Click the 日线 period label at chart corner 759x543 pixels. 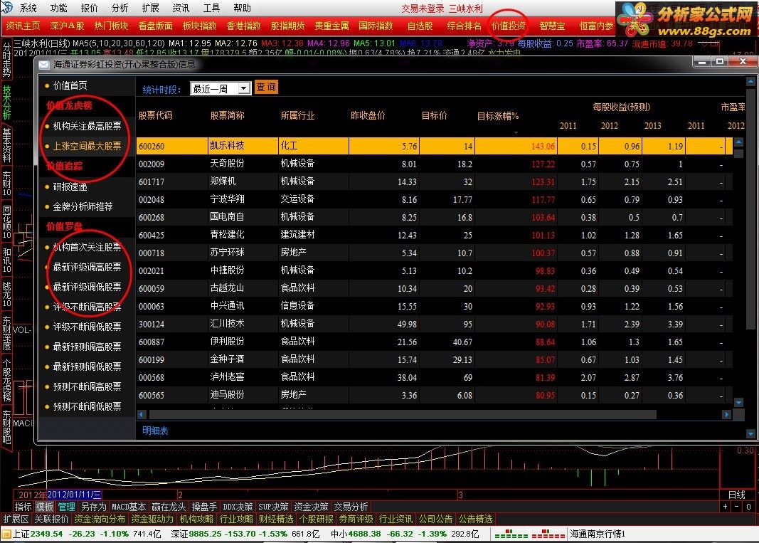[737, 495]
